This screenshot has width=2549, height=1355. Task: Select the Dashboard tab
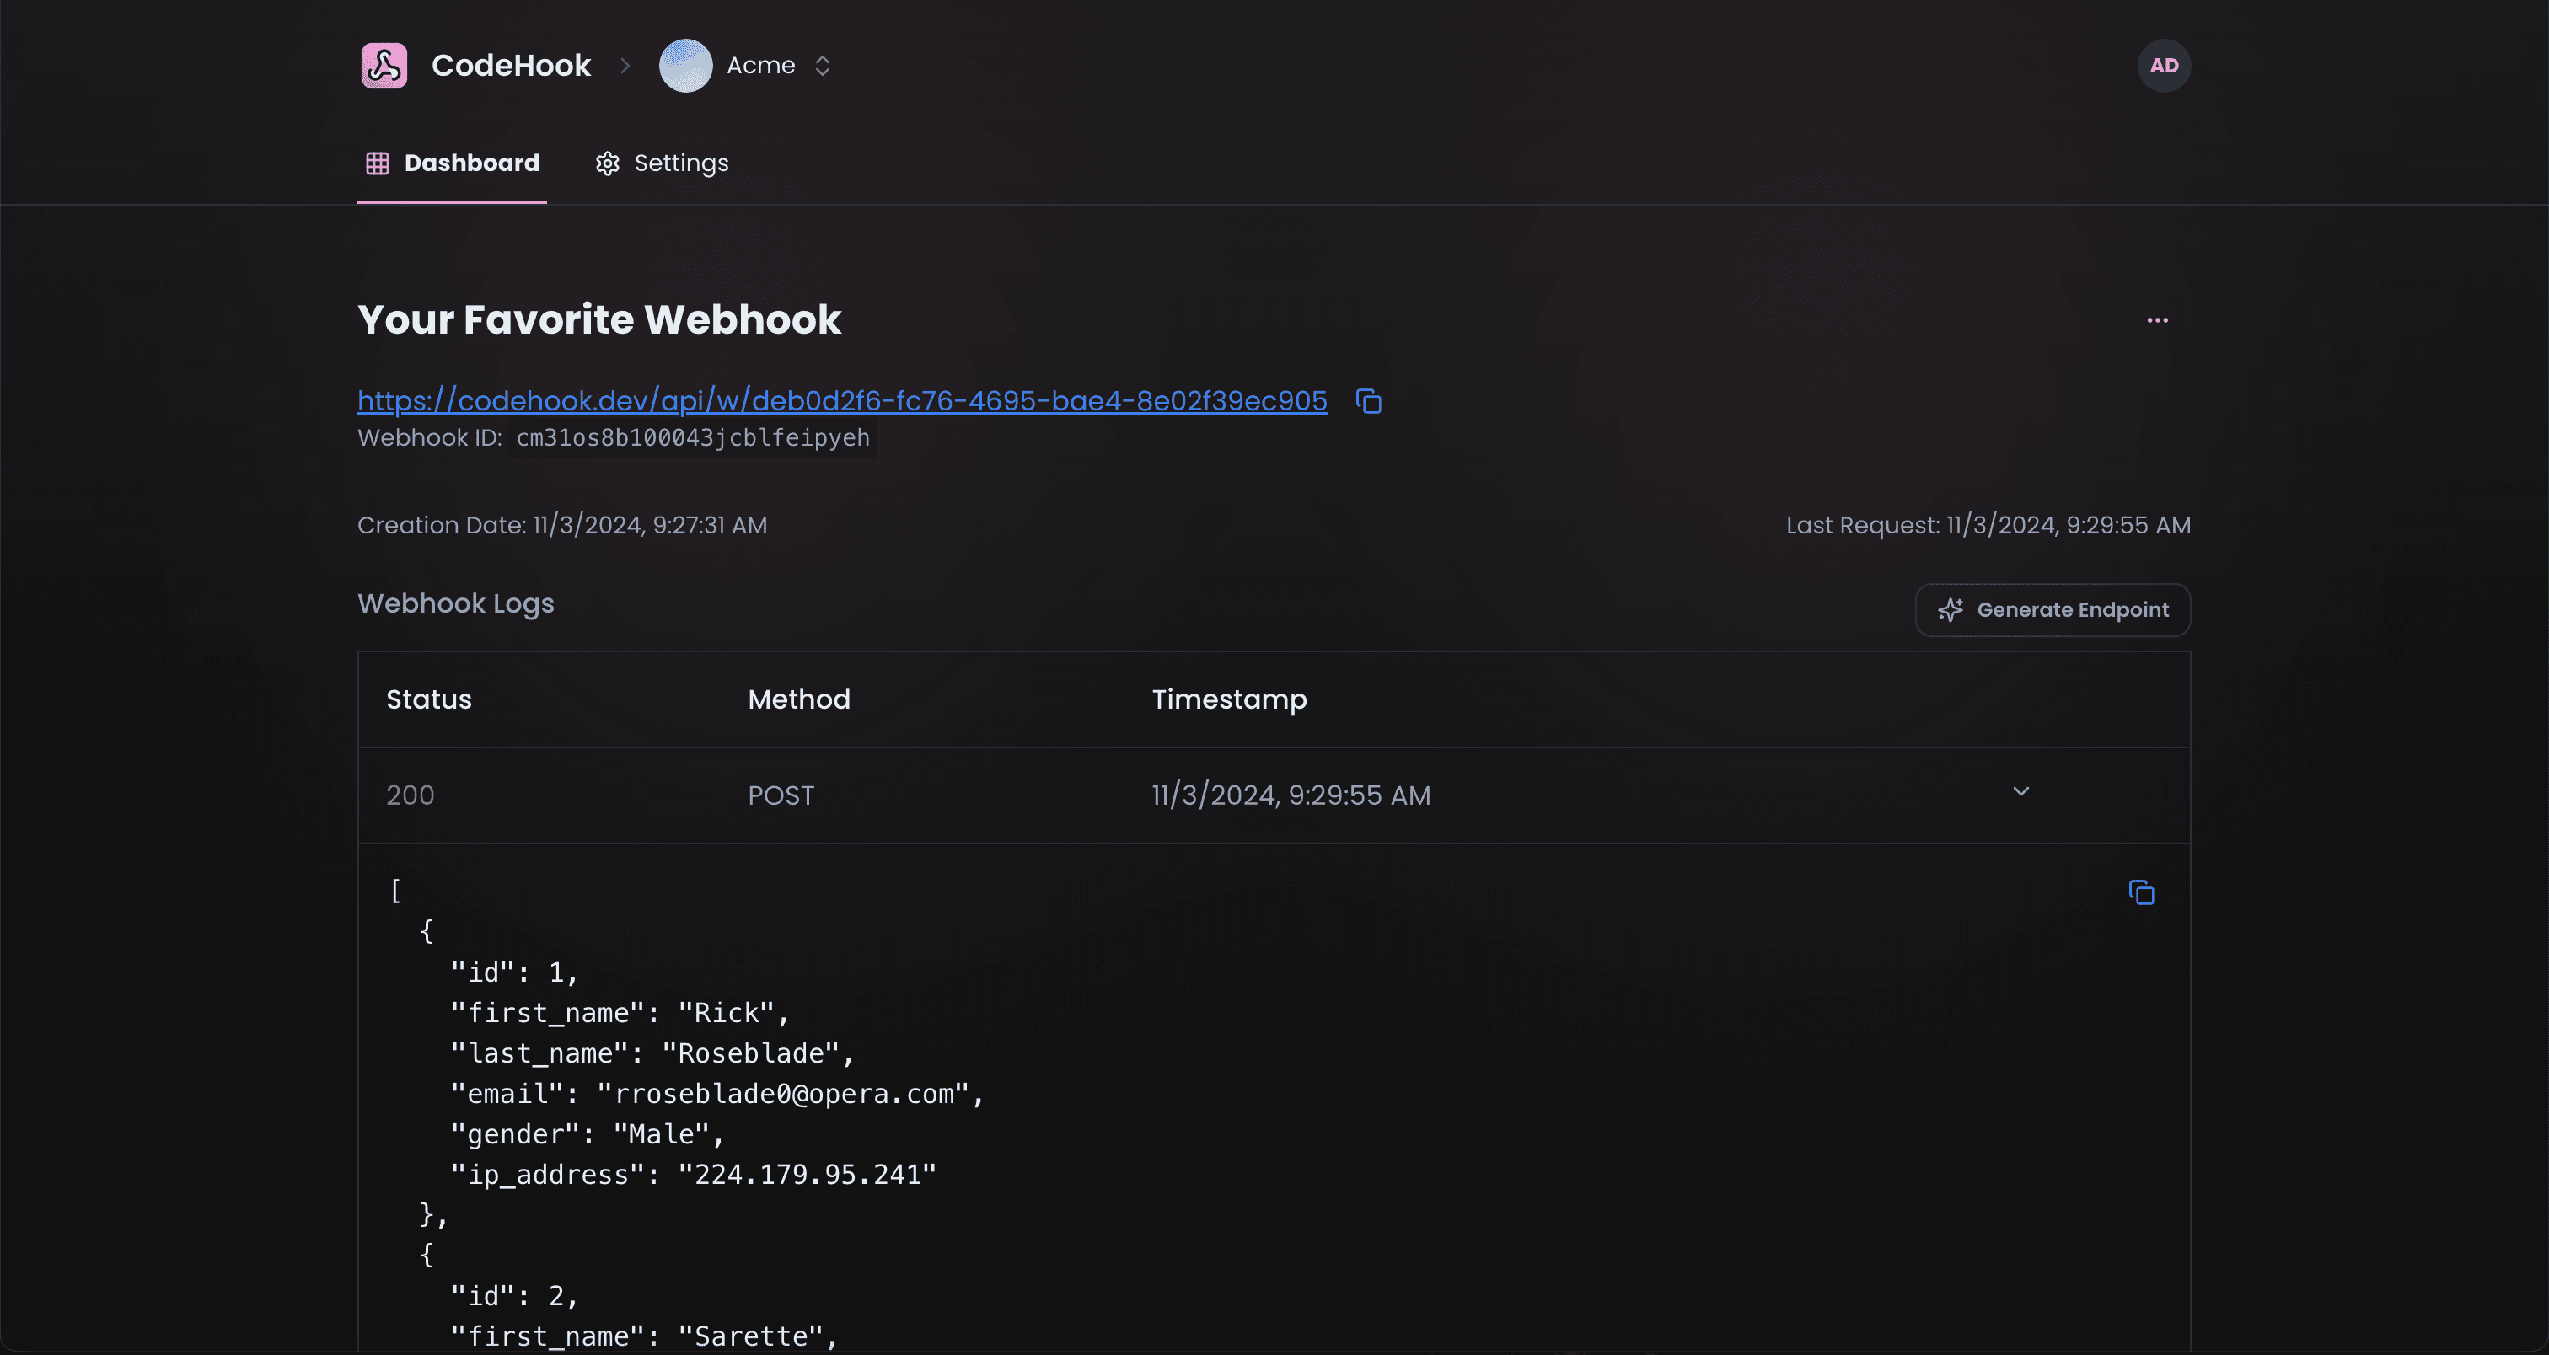pyautogui.click(x=471, y=163)
